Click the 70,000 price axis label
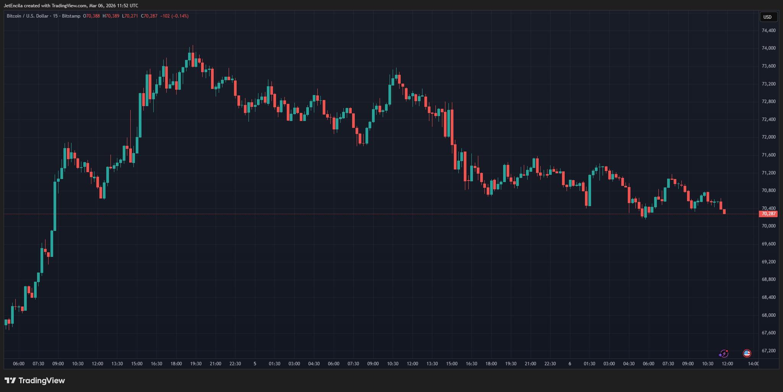 pos(768,226)
